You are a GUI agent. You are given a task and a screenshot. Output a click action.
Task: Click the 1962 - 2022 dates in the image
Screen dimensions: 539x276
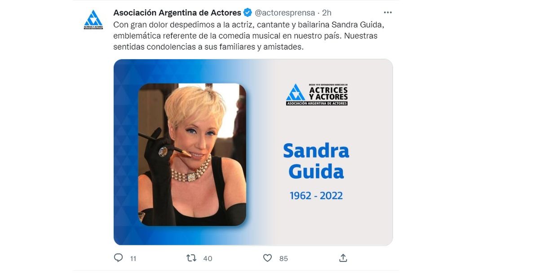coord(316,196)
